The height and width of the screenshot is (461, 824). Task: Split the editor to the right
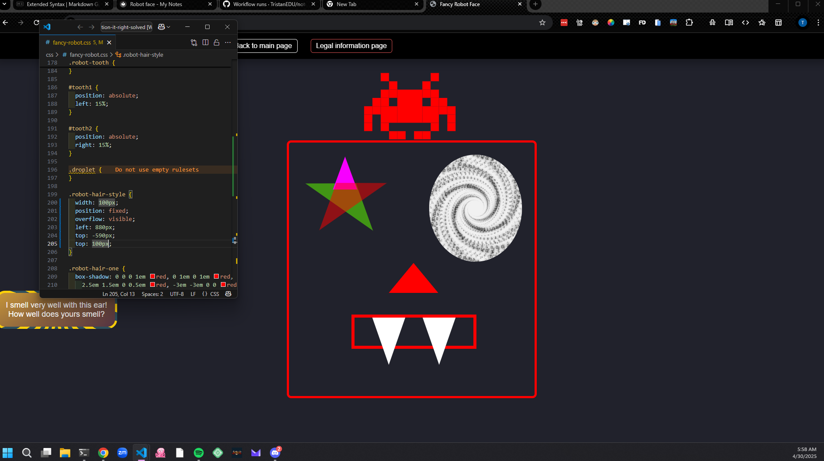[x=205, y=42]
